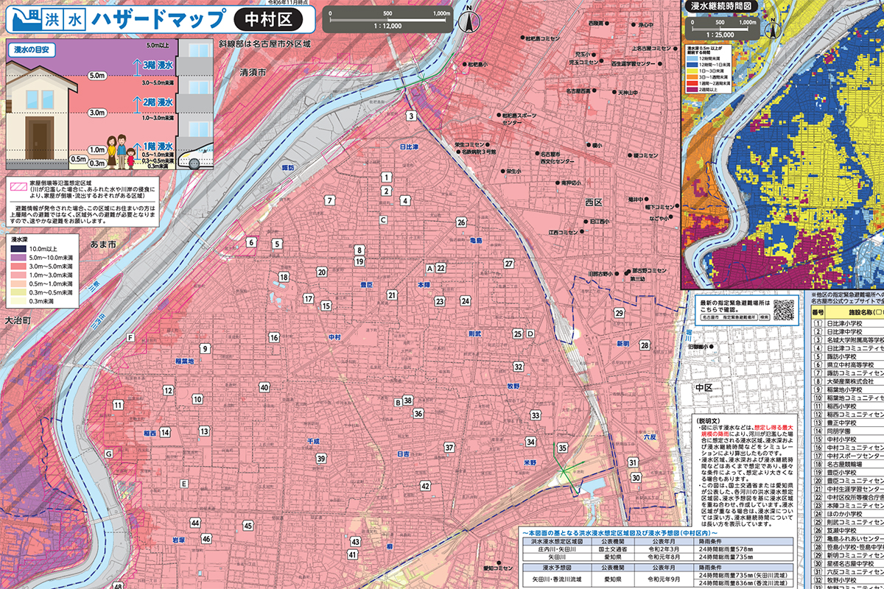Select map marker 11 near the river
Screen dimensions: 884x589
click(x=118, y=405)
